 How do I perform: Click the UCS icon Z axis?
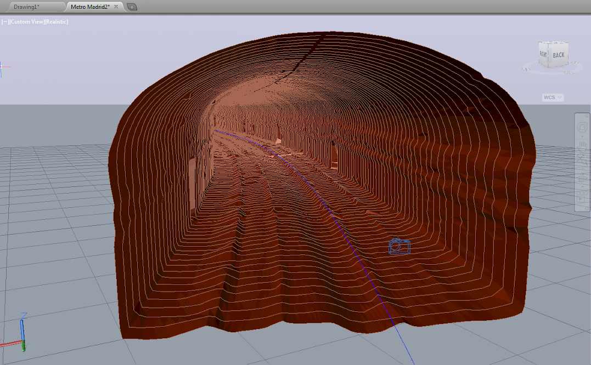coord(22,327)
